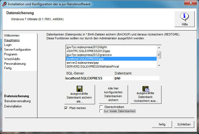Click the SQL-Server field localhost\SQLEXPRESS
The image size is (199, 134).
(x=89, y=78)
